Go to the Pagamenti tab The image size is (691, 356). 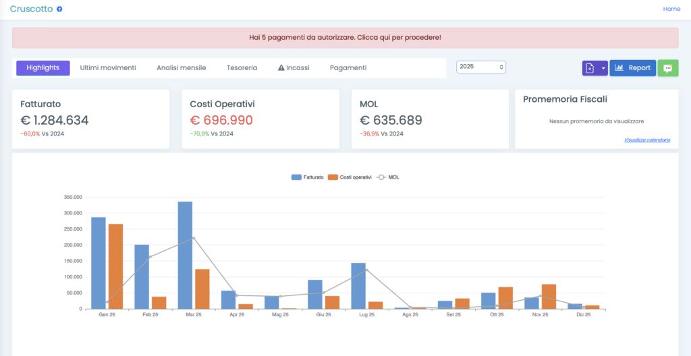pos(348,67)
